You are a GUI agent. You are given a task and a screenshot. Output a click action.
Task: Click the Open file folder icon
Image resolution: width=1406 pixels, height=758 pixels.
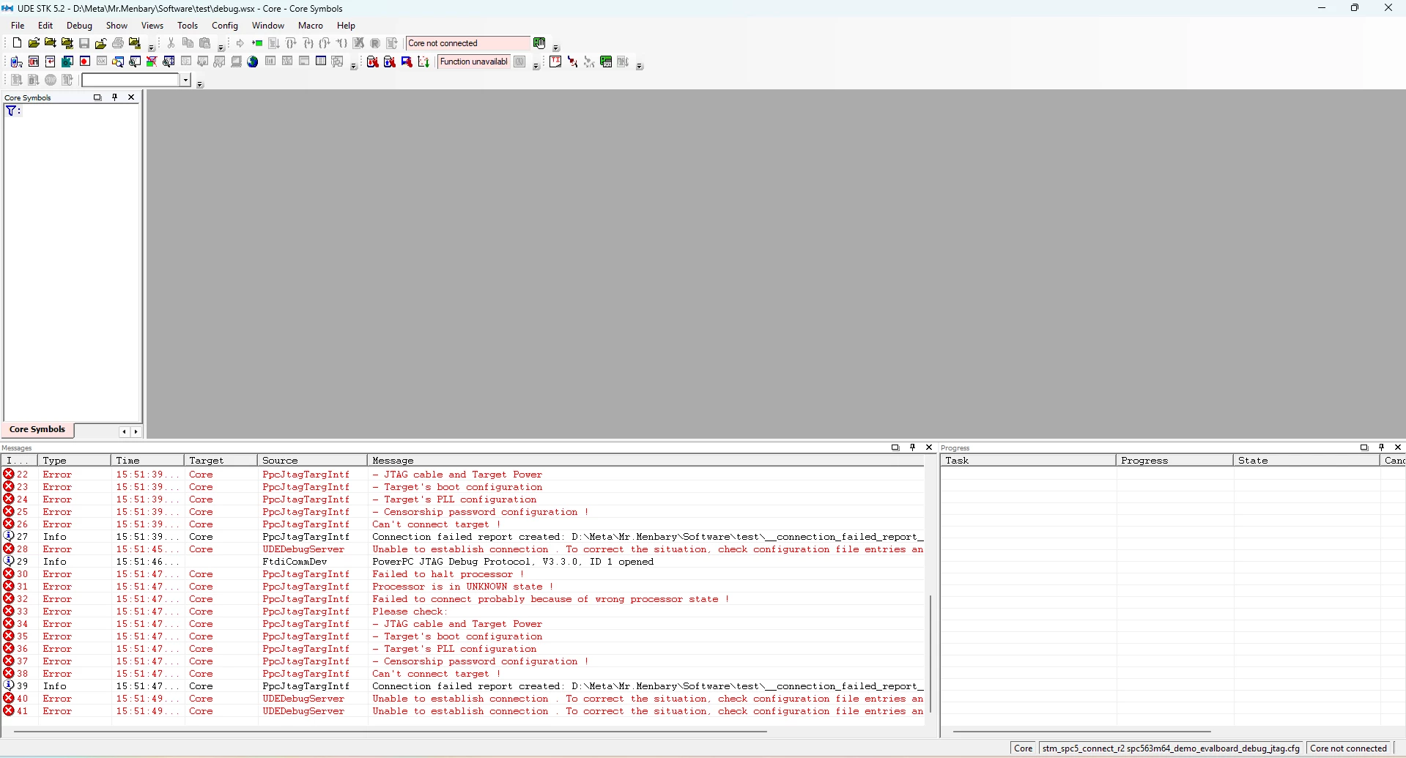34,43
